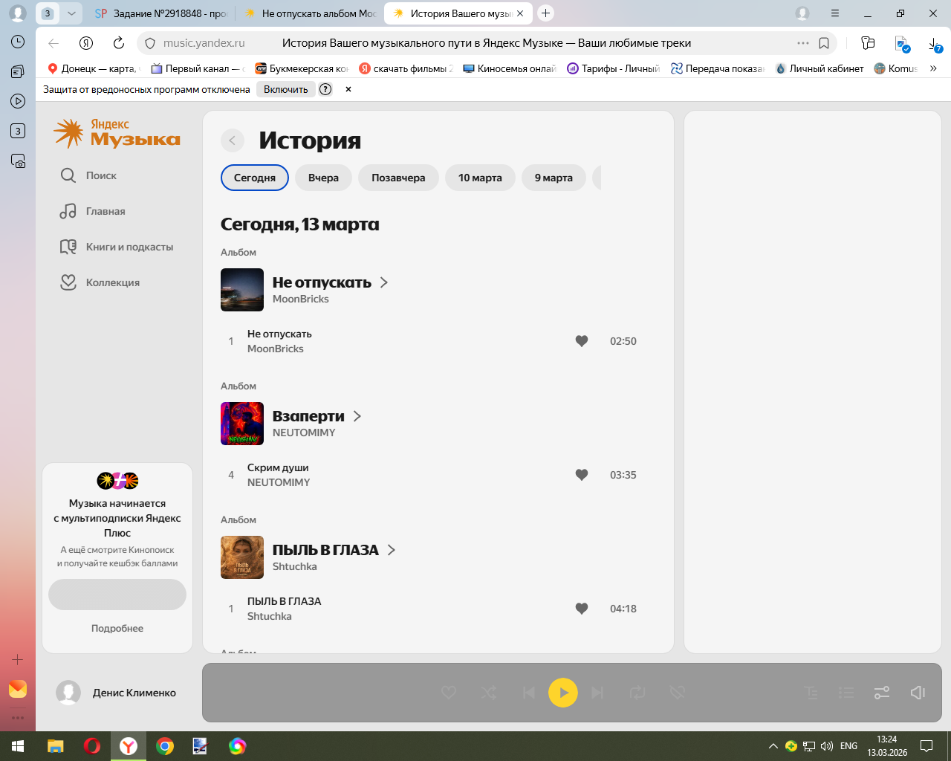Click the Яндекс Музыка logo
Screen dimensions: 951x761
pyautogui.click(x=117, y=133)
